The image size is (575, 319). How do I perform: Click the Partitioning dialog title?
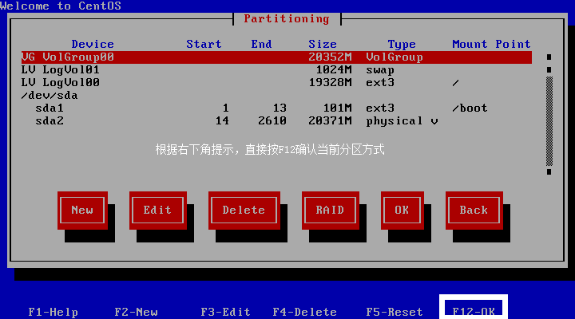click(x=287, y=19)
